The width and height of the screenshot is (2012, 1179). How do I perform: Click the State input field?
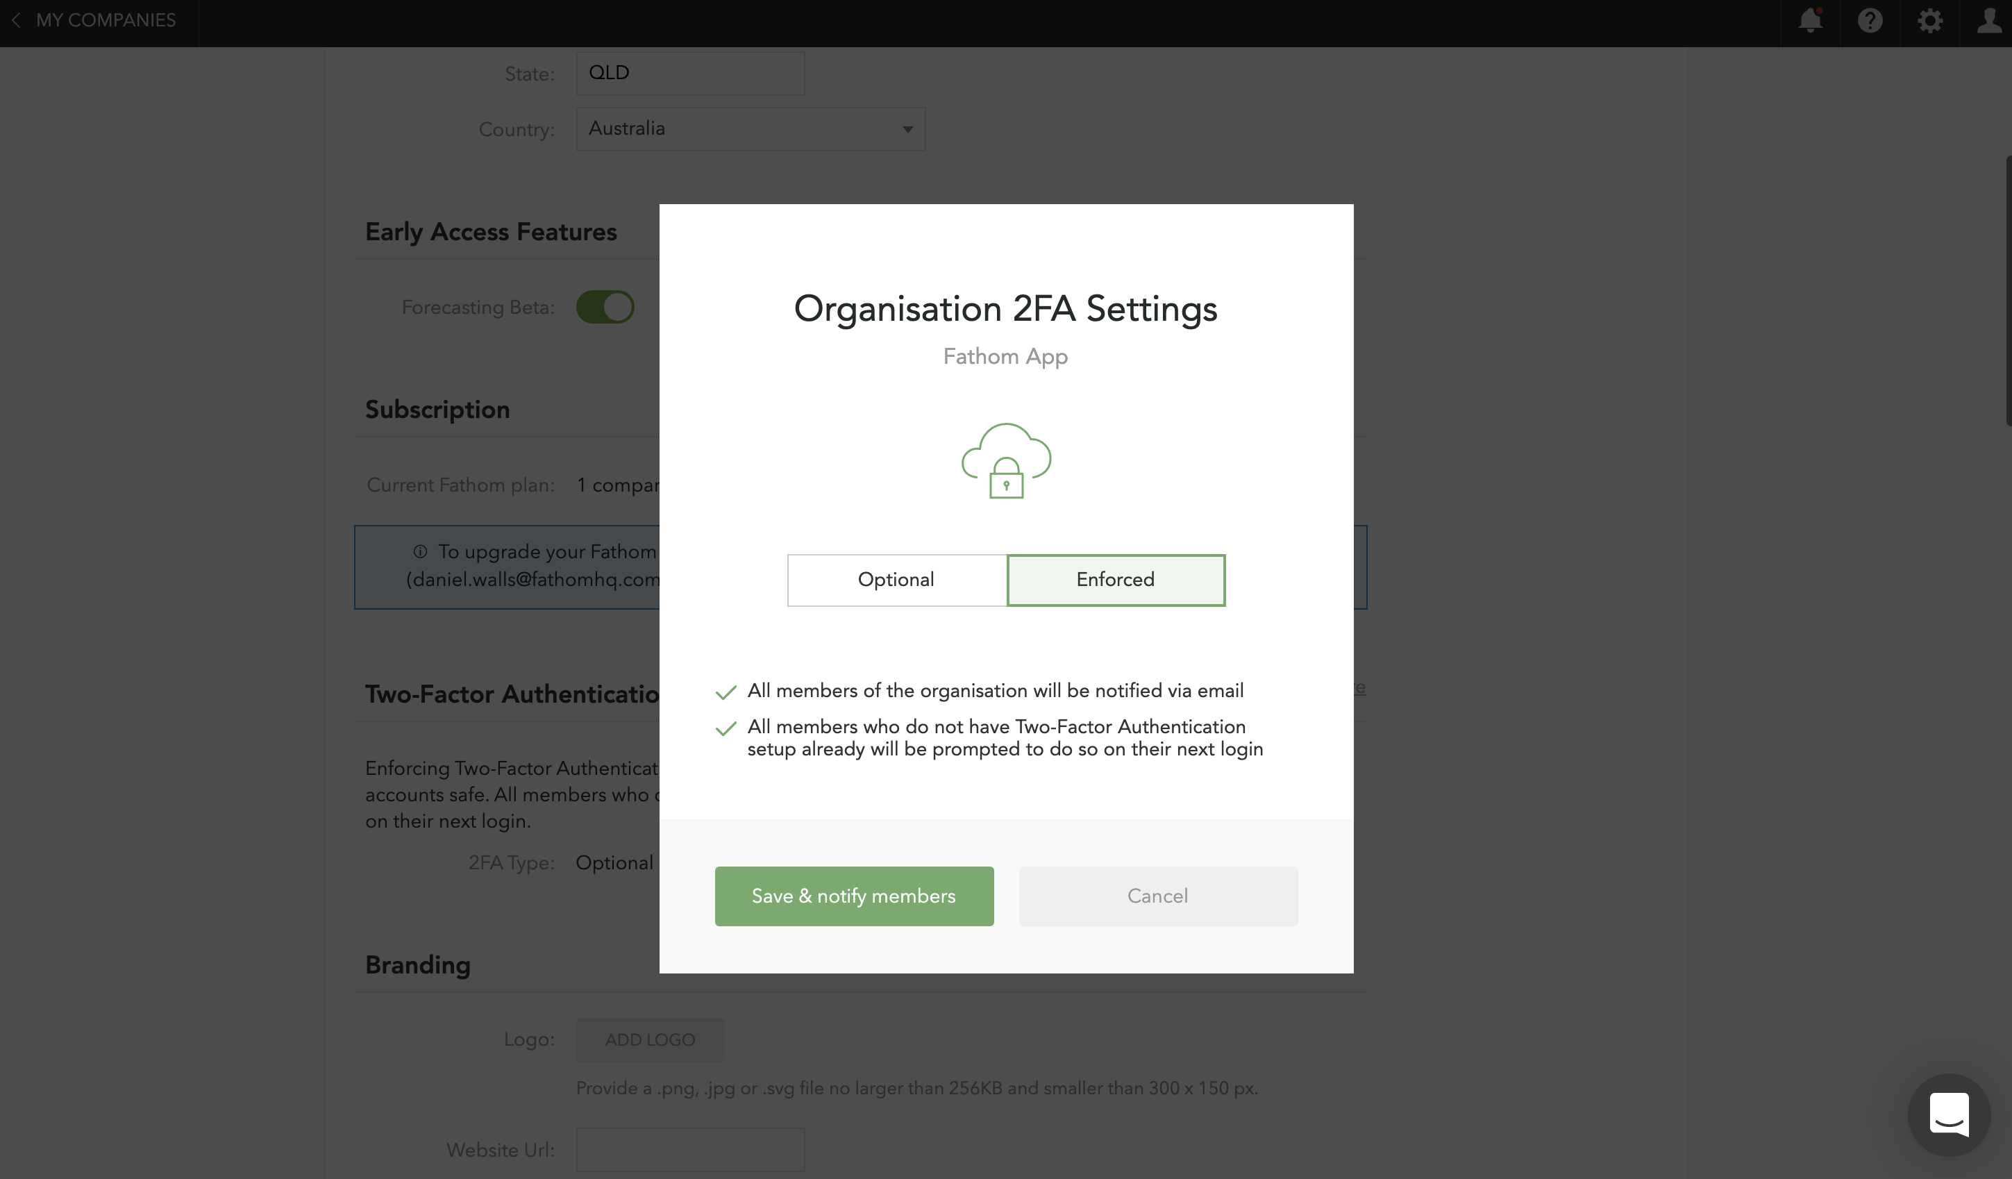(x=690, y=73)
